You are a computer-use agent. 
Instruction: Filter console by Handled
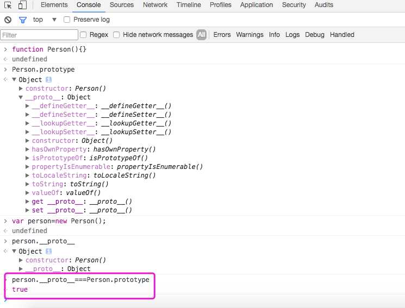point(342,35)
